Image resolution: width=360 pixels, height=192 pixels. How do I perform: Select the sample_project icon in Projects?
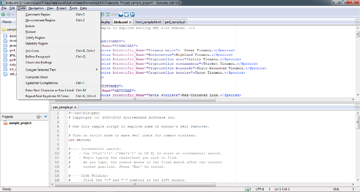5,123
